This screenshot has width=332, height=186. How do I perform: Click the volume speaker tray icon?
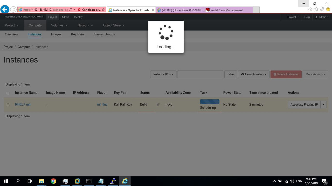292,181
